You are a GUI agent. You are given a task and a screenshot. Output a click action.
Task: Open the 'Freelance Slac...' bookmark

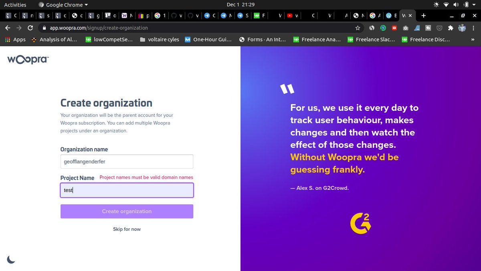pos(371,39)
